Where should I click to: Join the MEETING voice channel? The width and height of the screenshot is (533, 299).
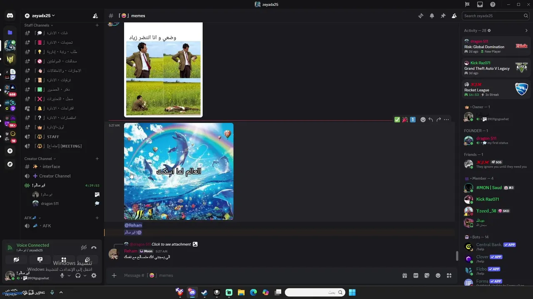(62, 146)
